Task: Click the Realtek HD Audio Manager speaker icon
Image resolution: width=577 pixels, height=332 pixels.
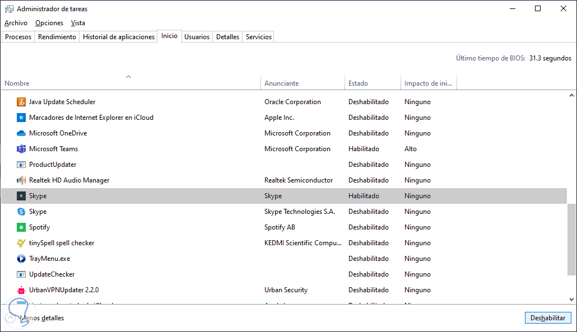Action: pos(21,180)
